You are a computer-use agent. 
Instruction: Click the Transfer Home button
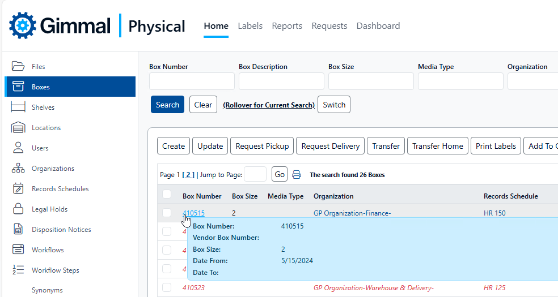click(437, 146)
